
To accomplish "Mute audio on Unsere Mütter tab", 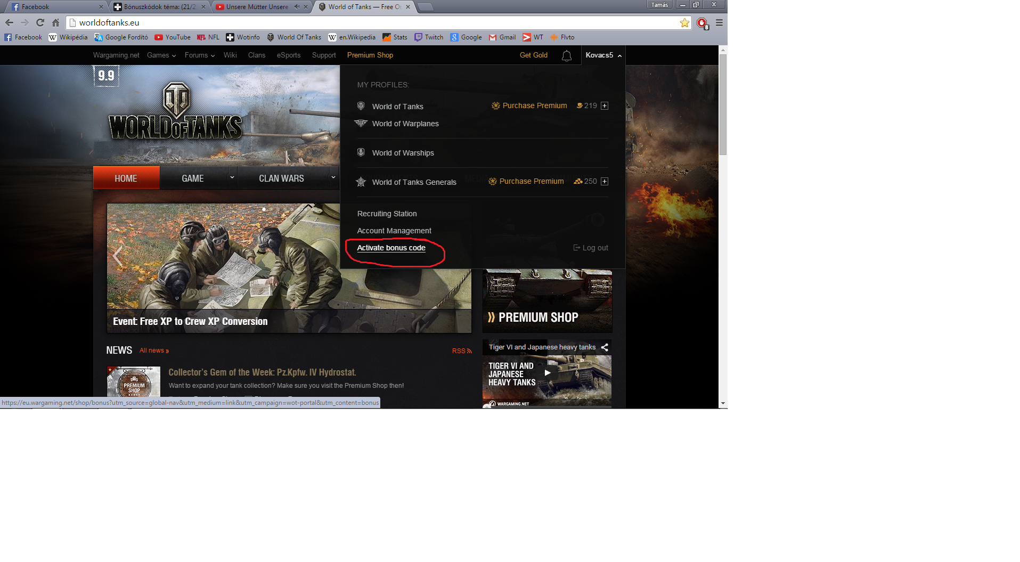I will [297, 7].
